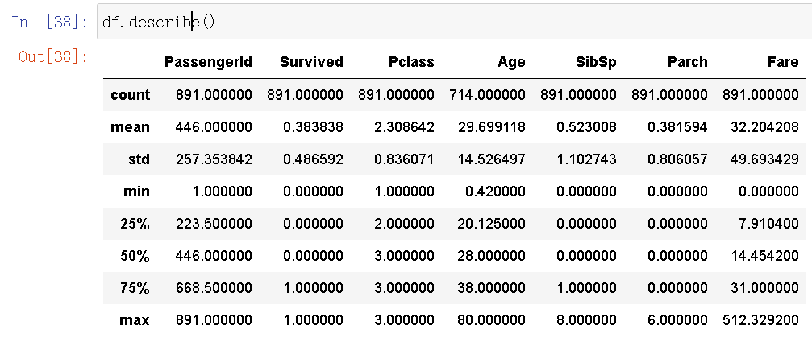This screenshot has height=342, width=812.
Task: Click SibSp std value 1.102743
Action: coord(586,159)
